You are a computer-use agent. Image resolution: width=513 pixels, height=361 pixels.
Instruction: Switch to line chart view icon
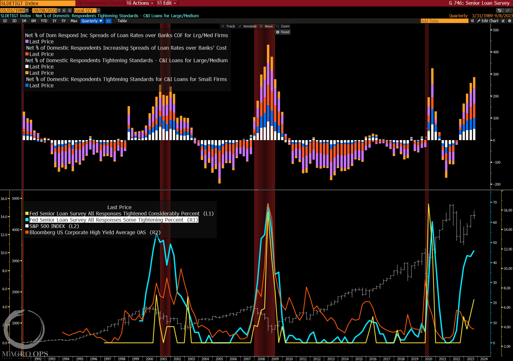[109, 21]
